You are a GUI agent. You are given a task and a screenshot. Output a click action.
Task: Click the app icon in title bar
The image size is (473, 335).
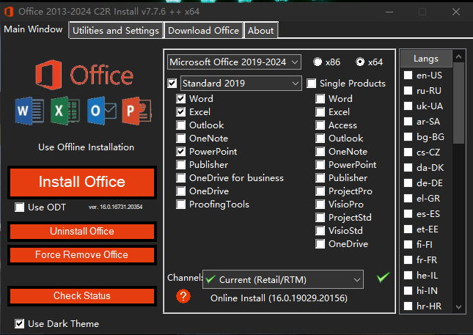(10, 12)
